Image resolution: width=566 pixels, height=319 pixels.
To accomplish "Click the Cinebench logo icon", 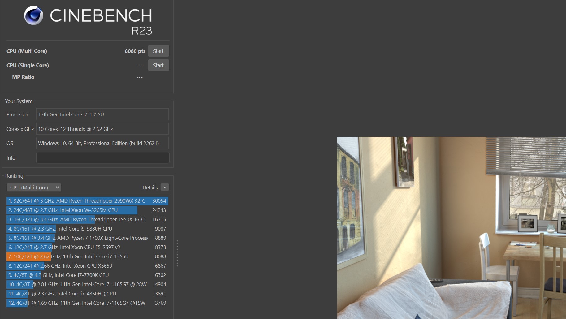I will point(33,15).
